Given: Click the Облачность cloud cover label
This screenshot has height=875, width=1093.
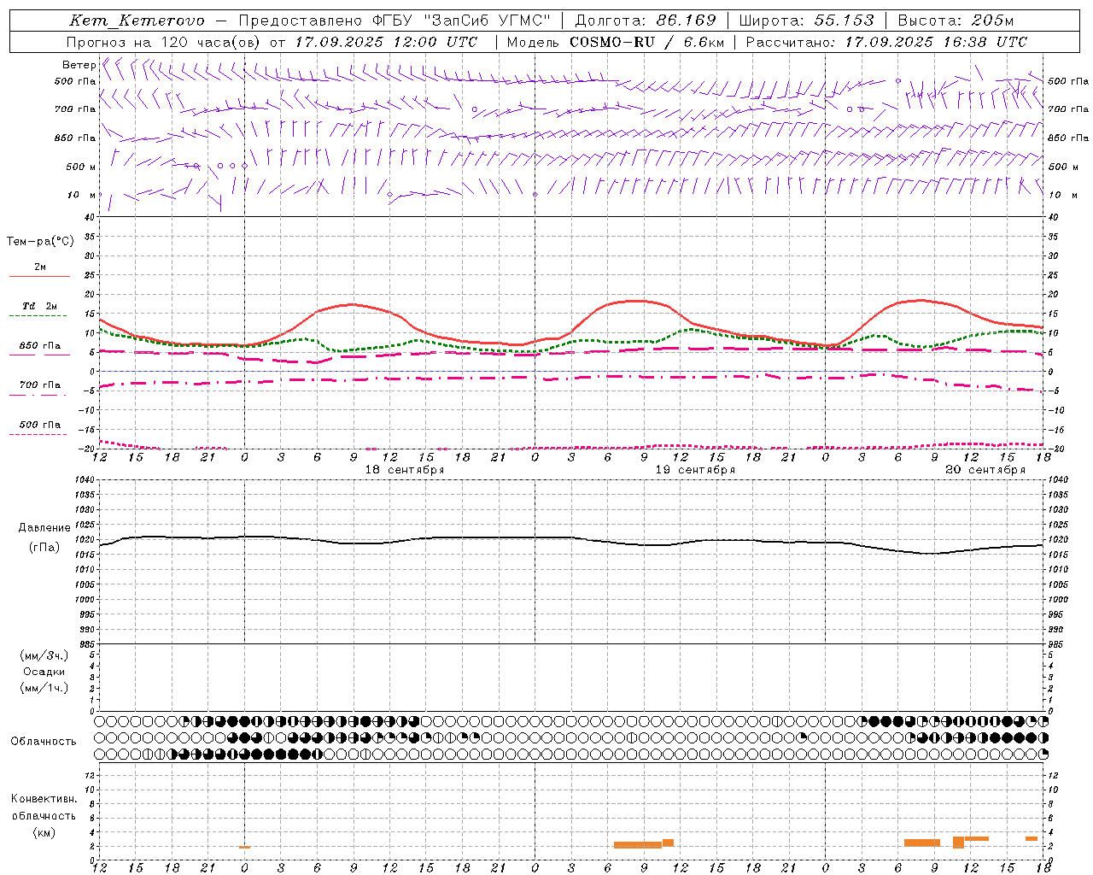Looking at the screenshot, I should pos(44,742).
